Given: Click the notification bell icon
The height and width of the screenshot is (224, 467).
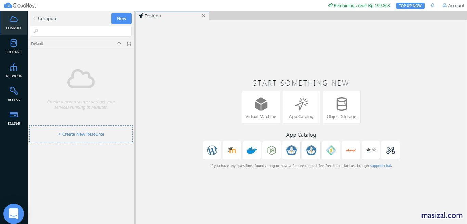Looking at the screenshot, I should point(432,5).
